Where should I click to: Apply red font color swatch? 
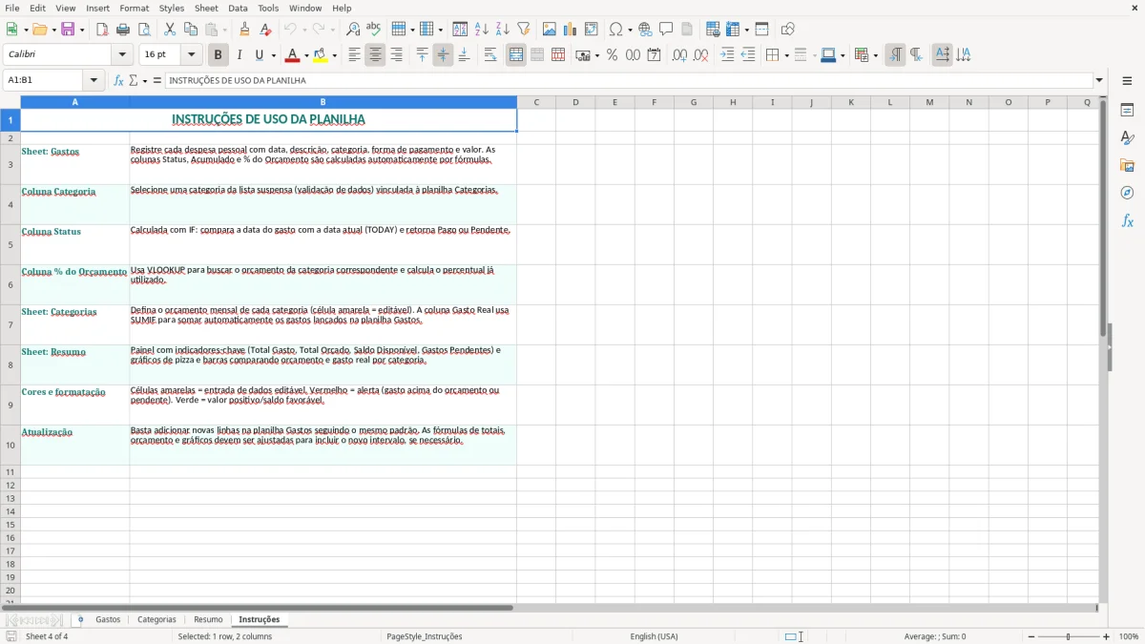tap(293, 55)
